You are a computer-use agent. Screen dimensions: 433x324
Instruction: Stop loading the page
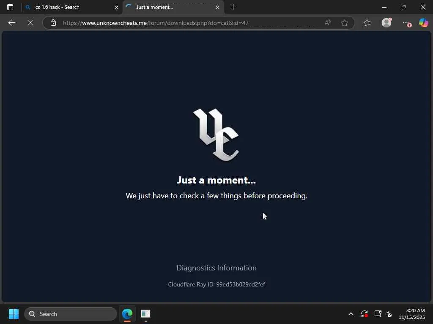(x=30, y=23)
